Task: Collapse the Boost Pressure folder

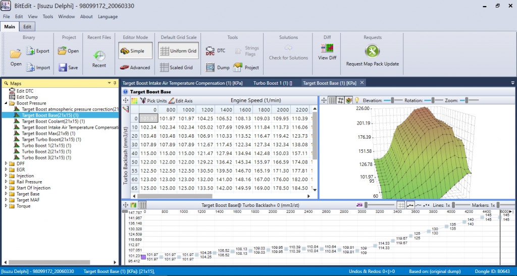Action: (6, 103)
